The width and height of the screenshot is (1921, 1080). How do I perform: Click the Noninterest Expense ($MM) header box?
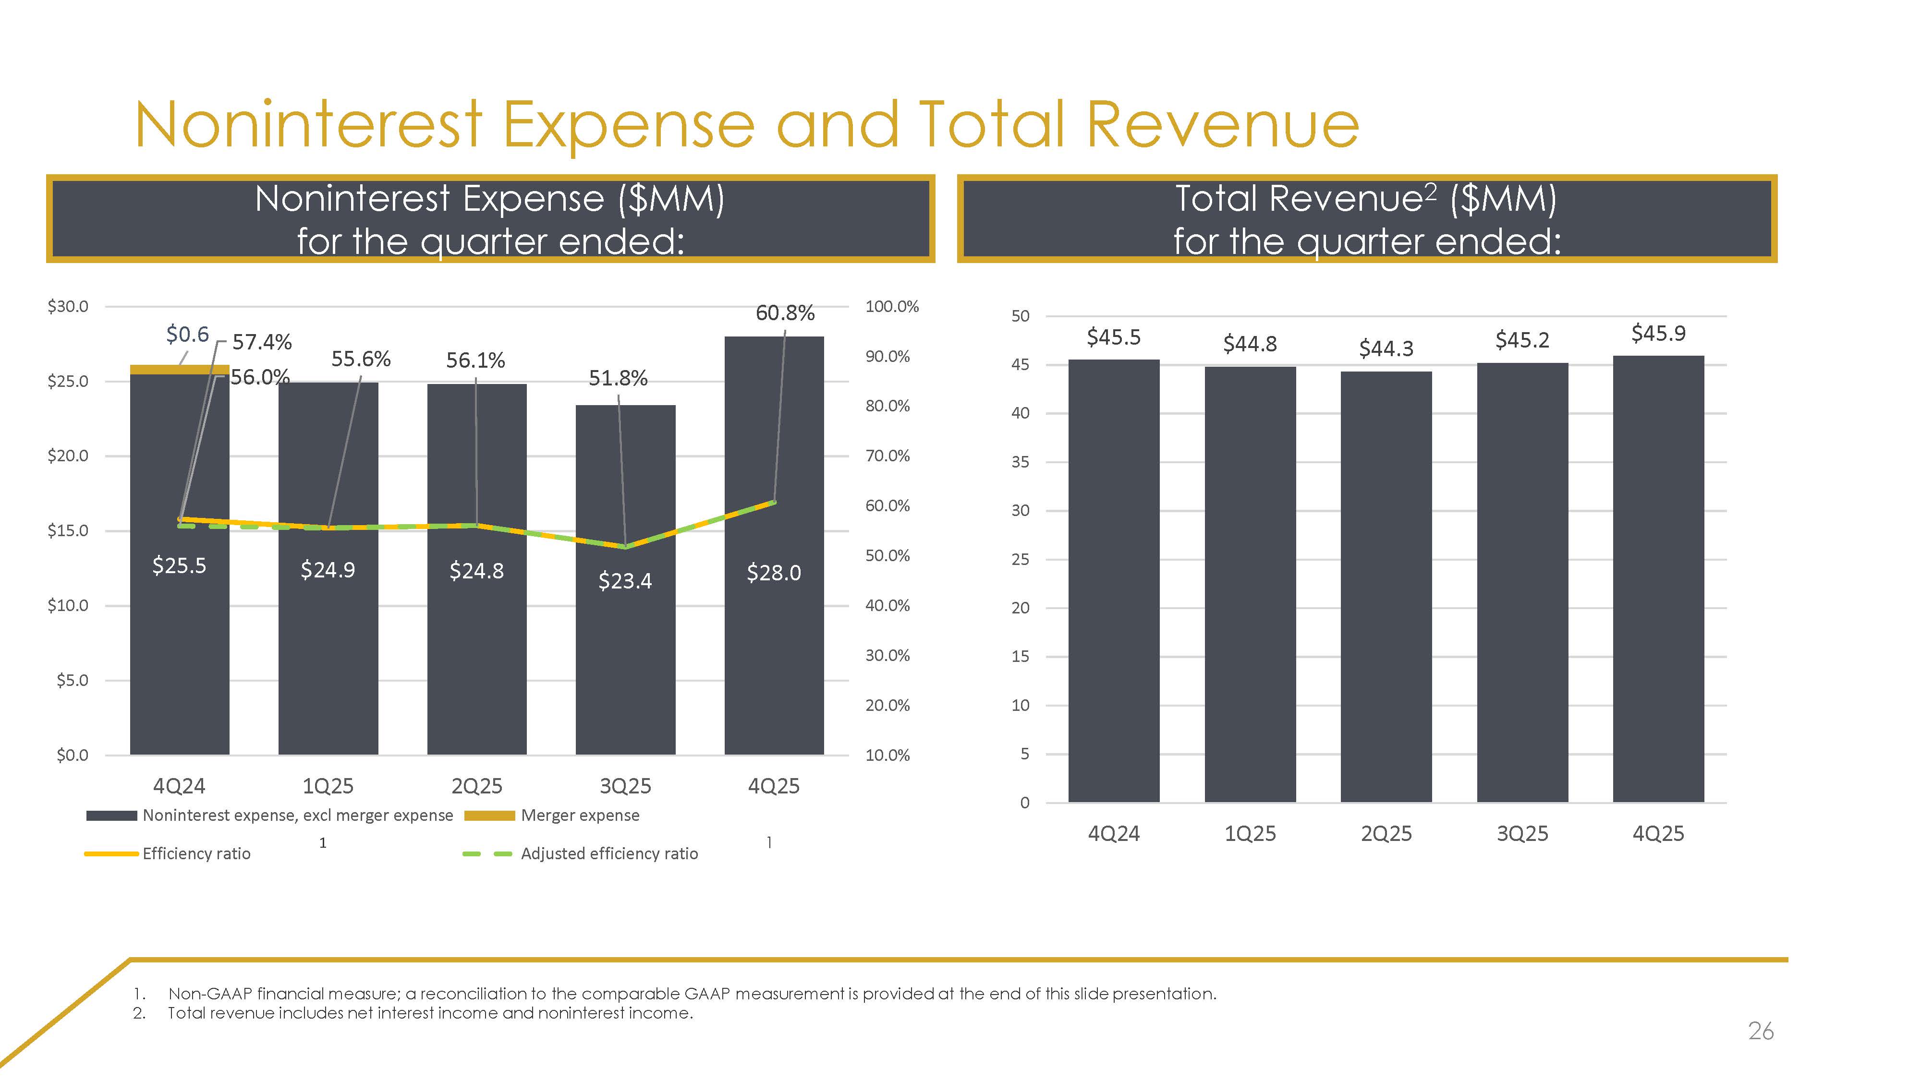[x=490, y=219]
